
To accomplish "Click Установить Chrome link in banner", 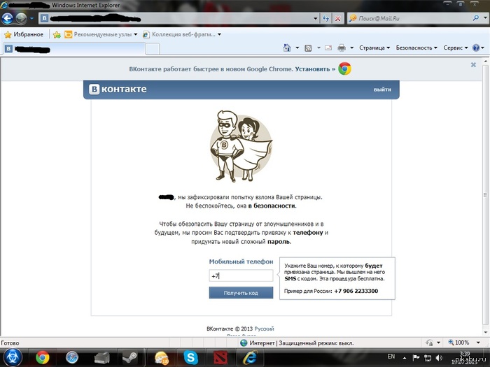I will [x=315, y=69].
